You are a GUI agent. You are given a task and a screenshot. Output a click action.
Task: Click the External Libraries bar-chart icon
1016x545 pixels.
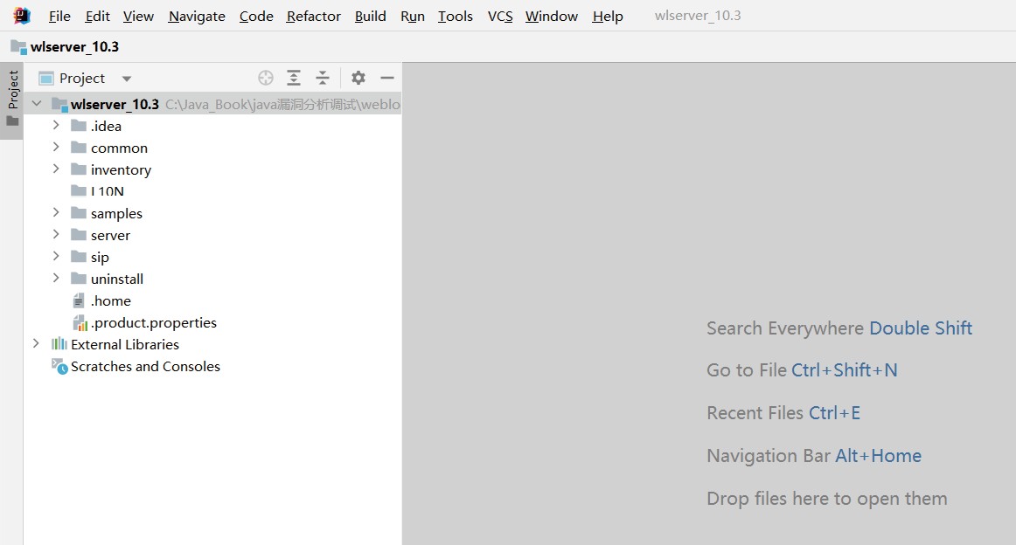point(59,344)
